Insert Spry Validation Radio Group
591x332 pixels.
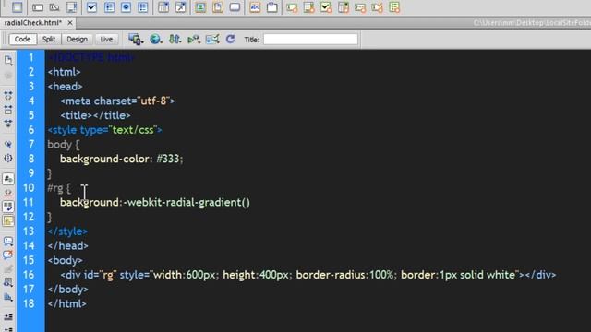394,7
